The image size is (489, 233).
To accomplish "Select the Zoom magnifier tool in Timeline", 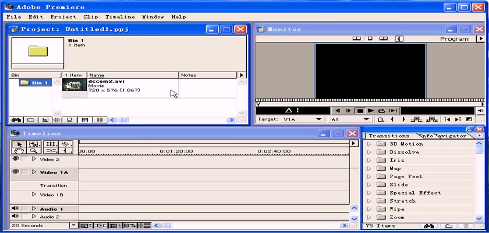I will click(34, 151).
